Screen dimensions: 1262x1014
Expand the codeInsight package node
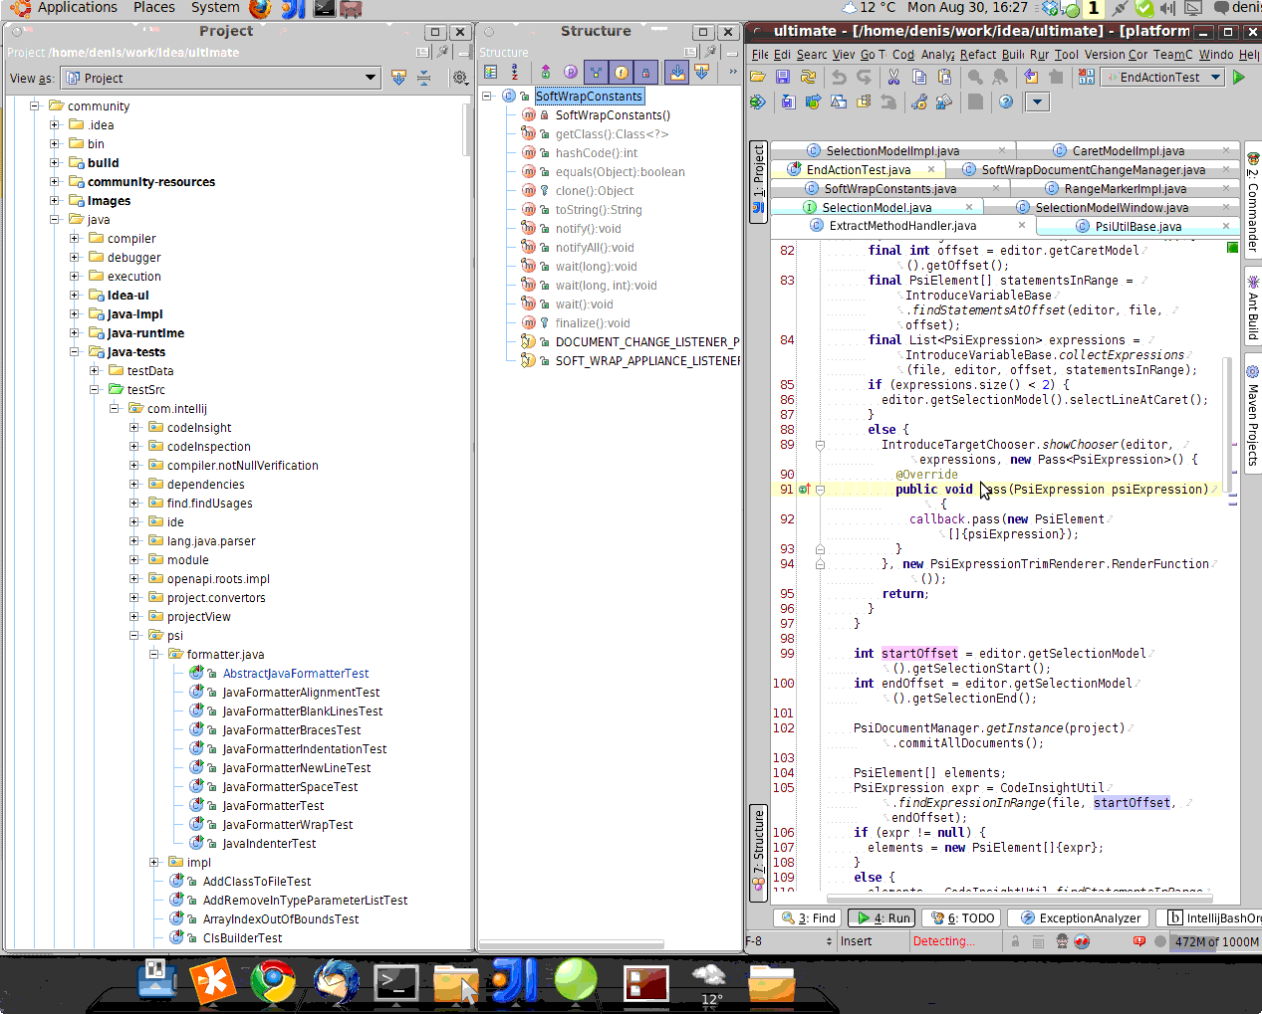coord(134,427)
